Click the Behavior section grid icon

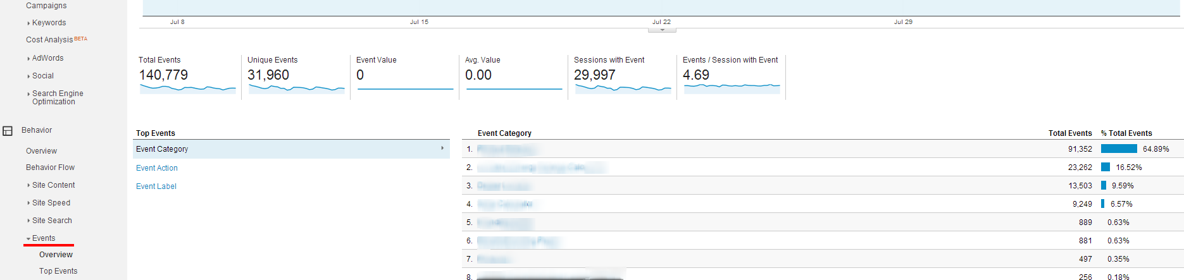[8, 131]
